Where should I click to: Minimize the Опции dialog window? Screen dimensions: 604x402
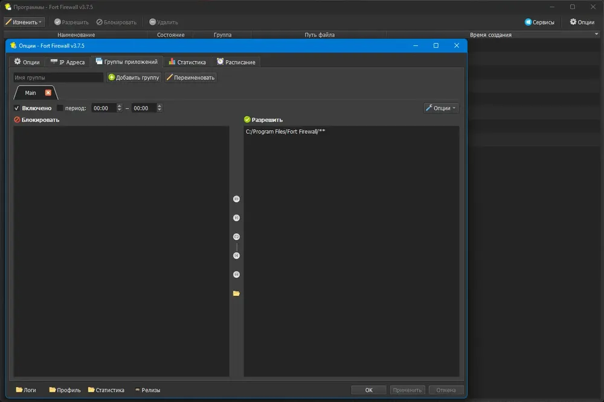416,45
